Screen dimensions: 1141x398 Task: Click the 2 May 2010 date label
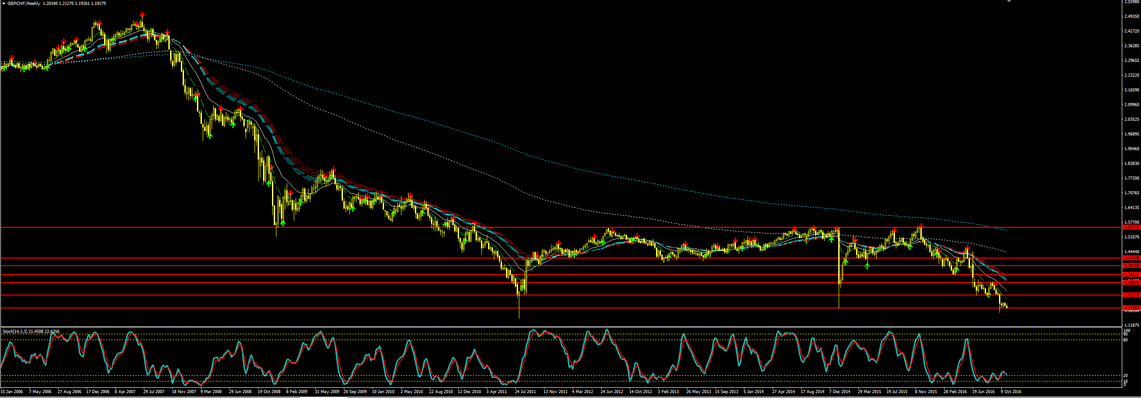[412, 392]
